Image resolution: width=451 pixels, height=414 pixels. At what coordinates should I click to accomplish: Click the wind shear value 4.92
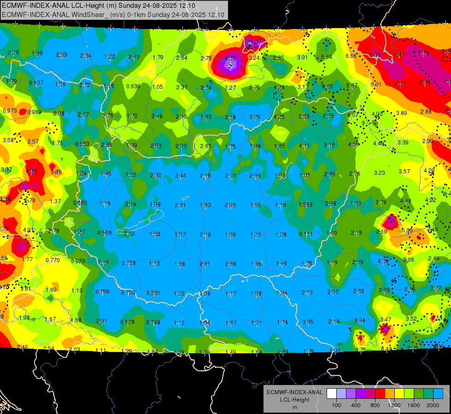click(x=431, y=200)
